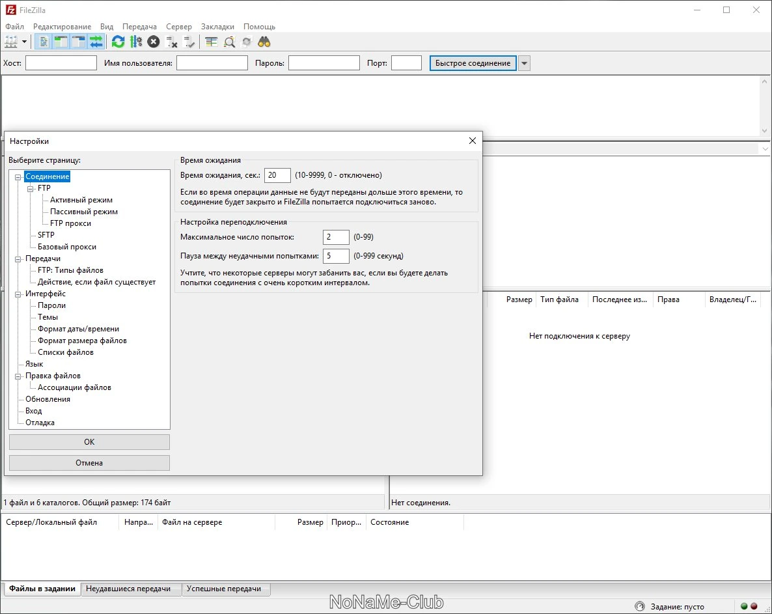Select FTP: Типы файлов page
The image size is (772, 614).
pos(70,270)
